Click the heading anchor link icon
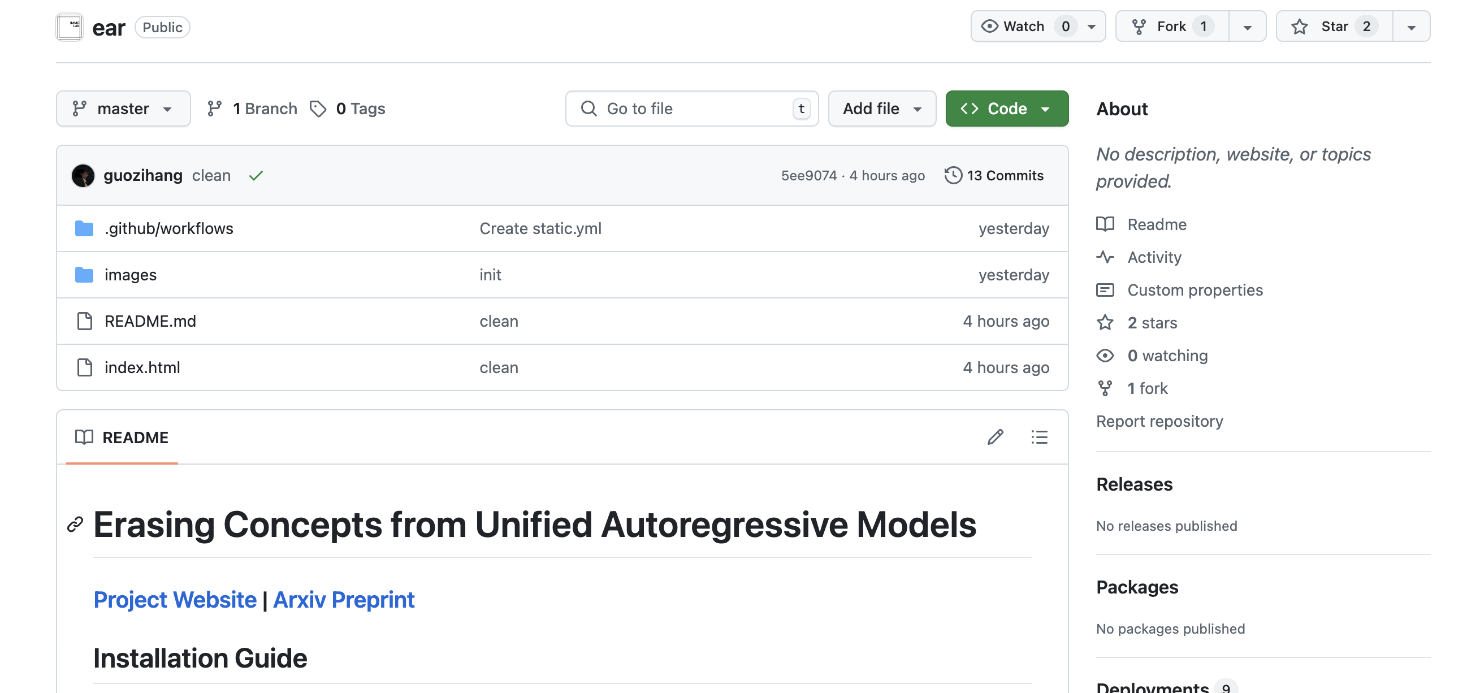Image resolution: width=1480 pixels, height=693 pixels. (x=75, y=524)
